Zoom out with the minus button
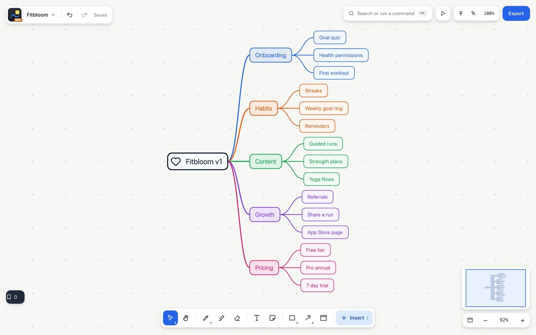This screenshot has height=335, width=536. (486, 320)
